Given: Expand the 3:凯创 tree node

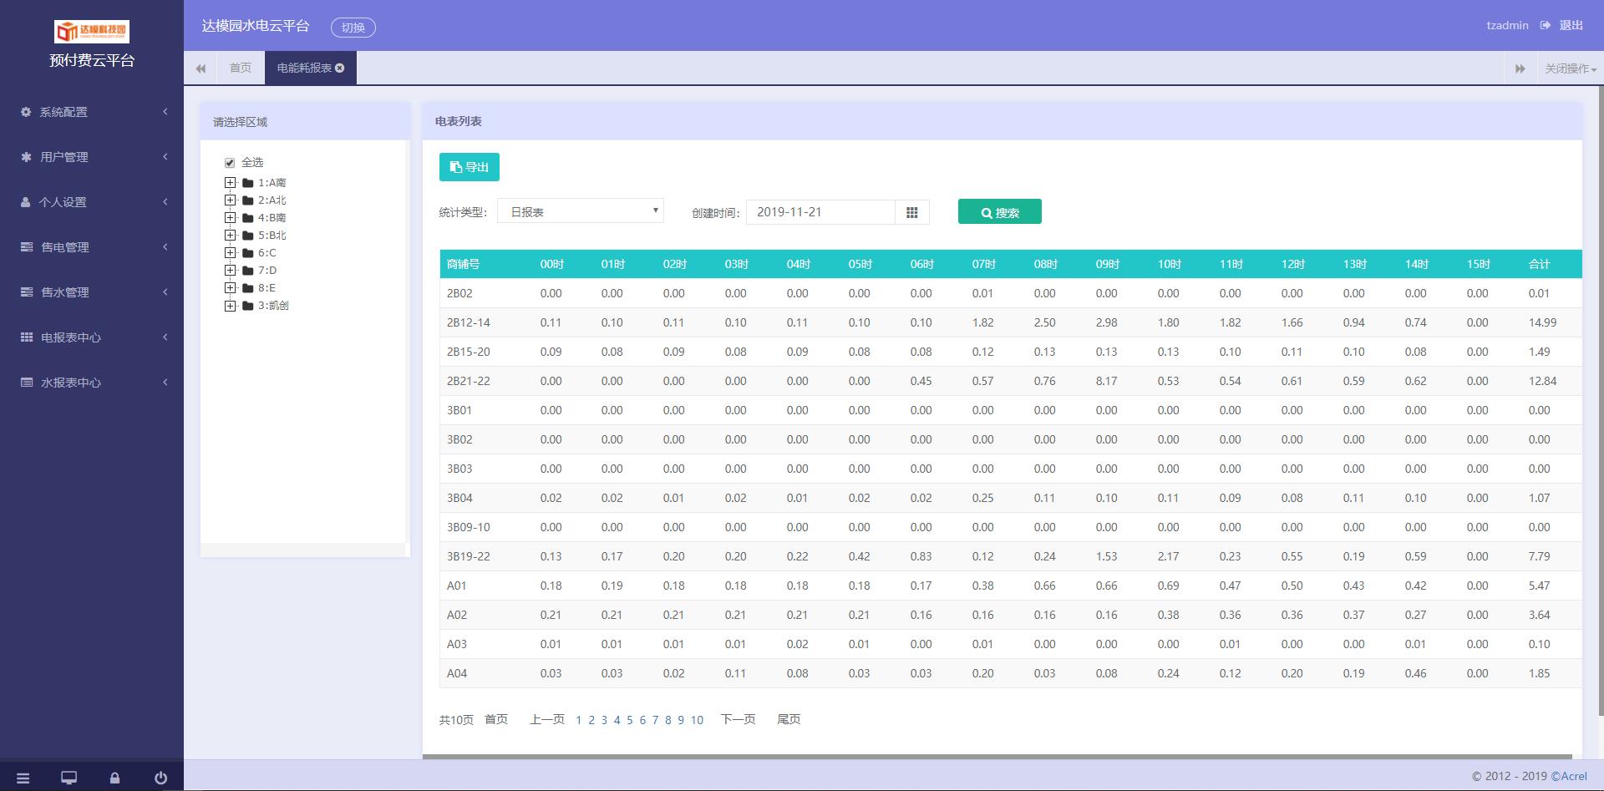Looking at the screenshot, I should [x=230, y=306].
